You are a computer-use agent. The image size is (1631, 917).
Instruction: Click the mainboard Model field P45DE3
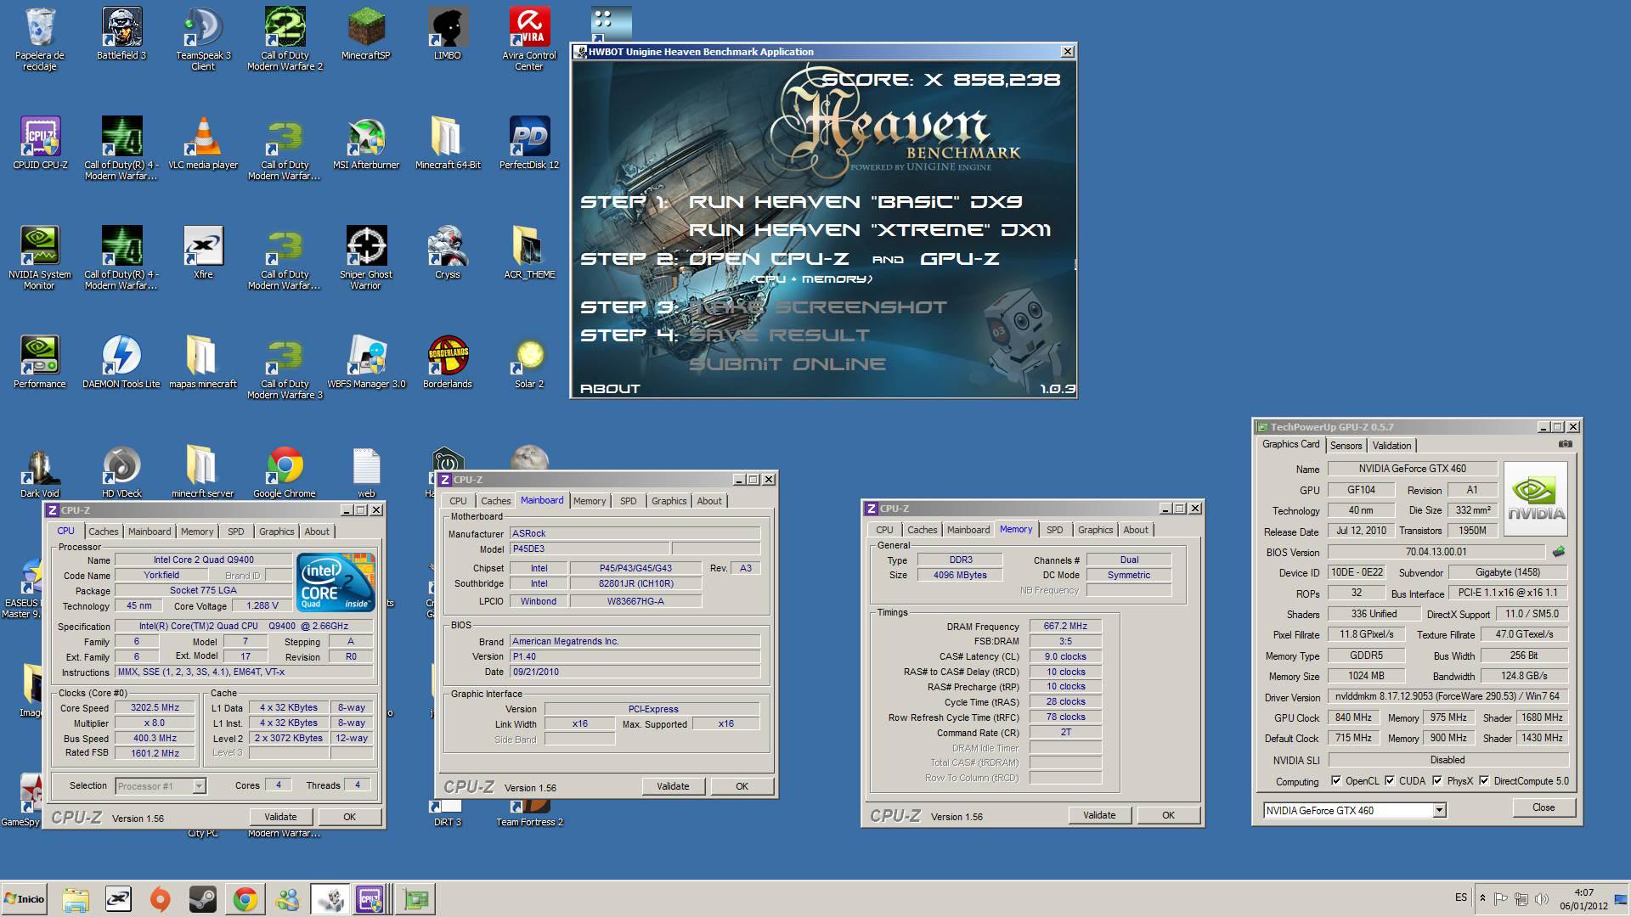point(590,549)
